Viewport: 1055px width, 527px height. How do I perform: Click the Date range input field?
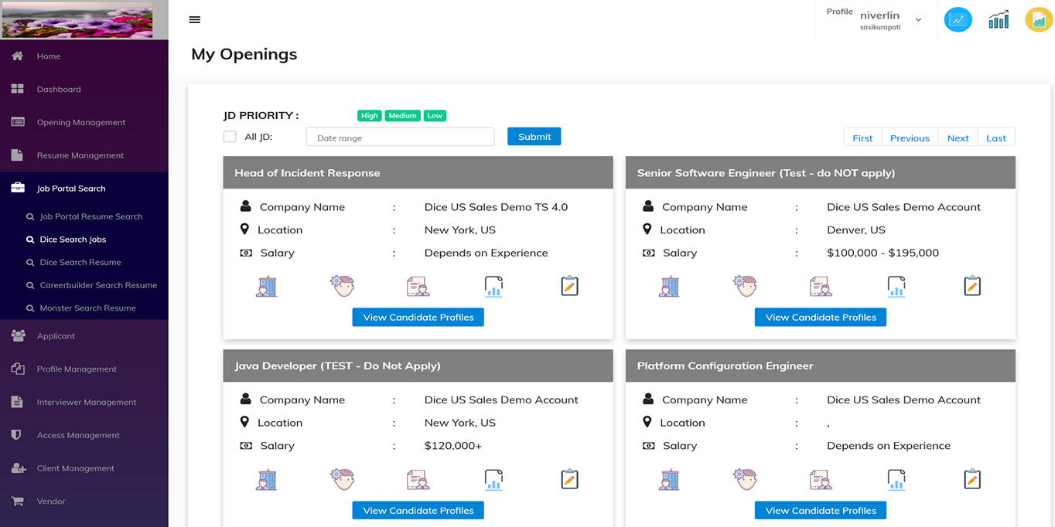point(400,138)
